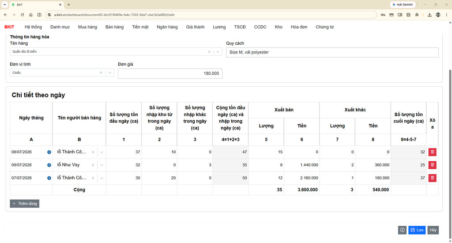The width and height of the screenshot is (452, 243).
Task: Expand seller dropdown in 07/07/2026 row
Action: 102,178
